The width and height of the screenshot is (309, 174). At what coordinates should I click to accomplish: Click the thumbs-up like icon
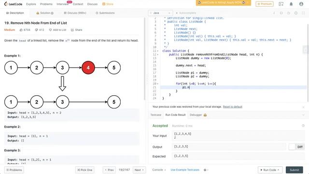point(21,30)
